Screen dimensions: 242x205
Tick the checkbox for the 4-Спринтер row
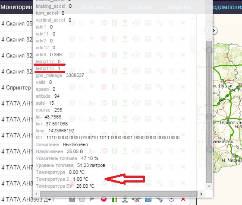(x=82, y=87)
